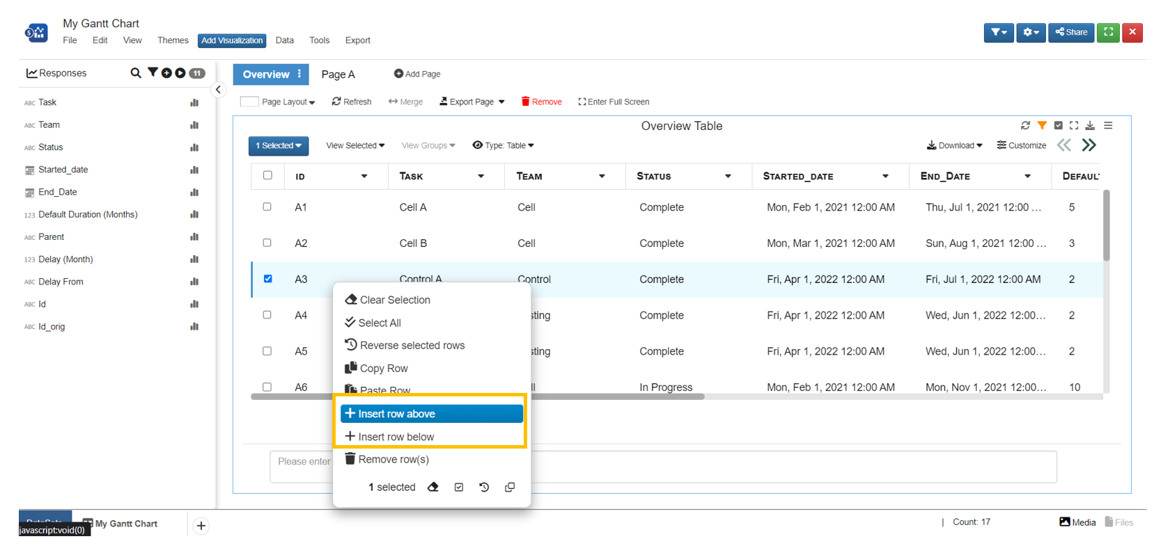Click the search icon in Responses panel
The width and height of the screenshot is (1154, 548).
(135, 73)
